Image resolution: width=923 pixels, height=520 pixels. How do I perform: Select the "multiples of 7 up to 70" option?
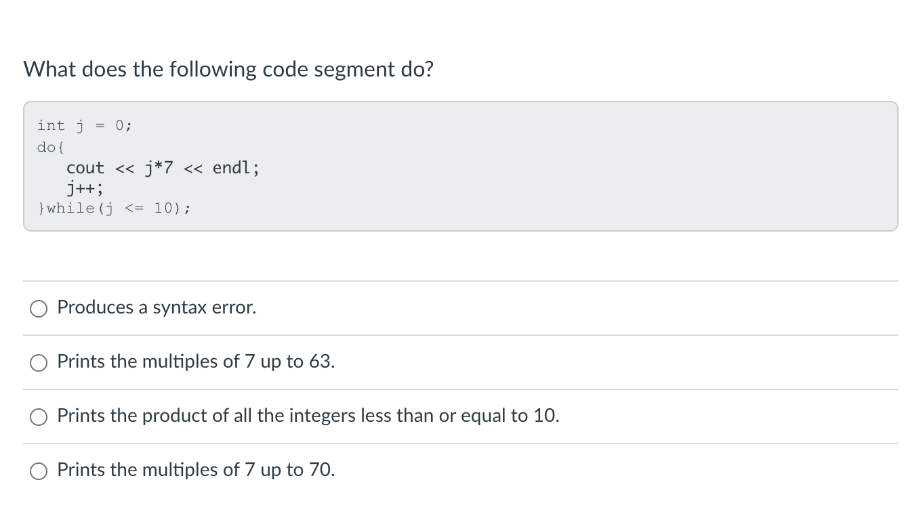(39, 470)
